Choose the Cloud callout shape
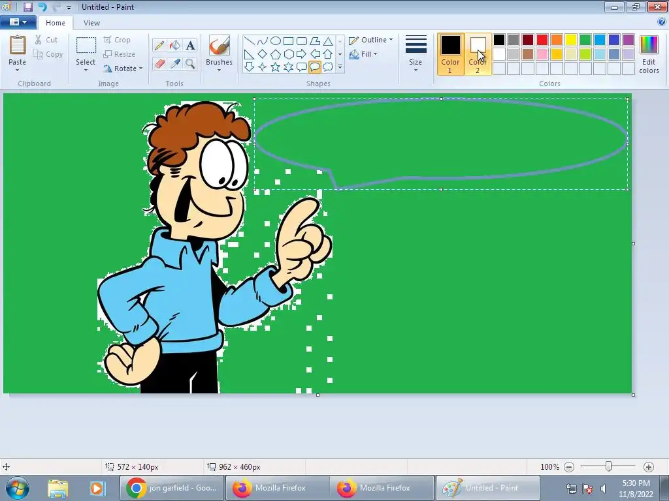 click(328, 67)
